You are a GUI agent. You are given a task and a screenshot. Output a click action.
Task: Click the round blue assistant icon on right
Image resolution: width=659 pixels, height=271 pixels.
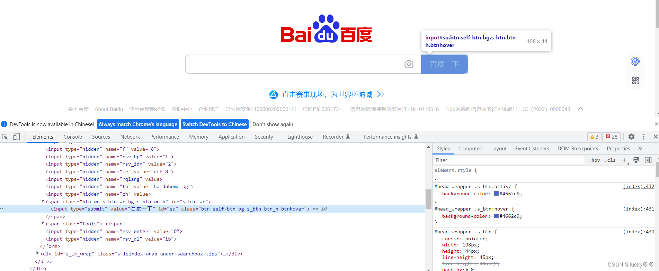(x=635, y=62)
